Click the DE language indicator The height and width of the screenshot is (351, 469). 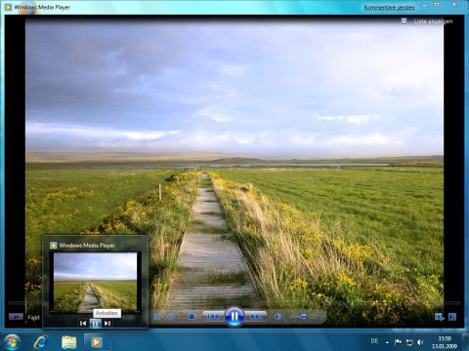click(x=374, y=341)
